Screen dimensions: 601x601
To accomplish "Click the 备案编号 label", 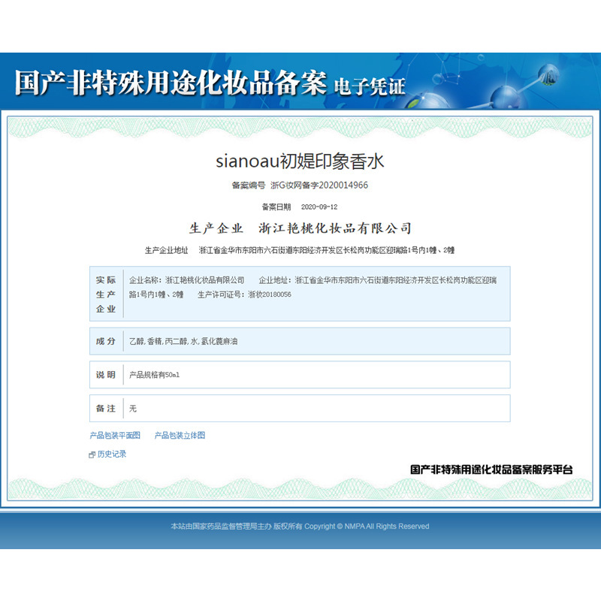I will [x=249, y=185].
